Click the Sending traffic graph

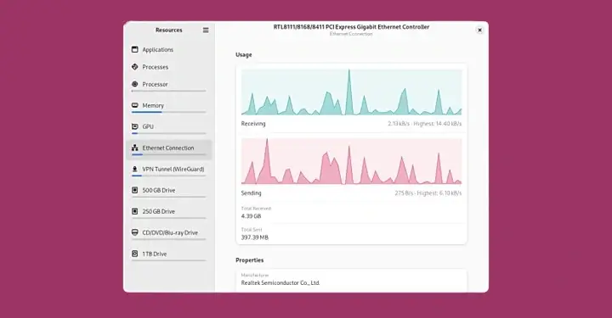click(351, 161)
